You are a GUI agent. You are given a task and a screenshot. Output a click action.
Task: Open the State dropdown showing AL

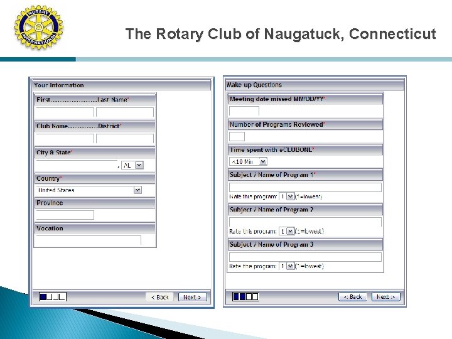tap(132, 165)
